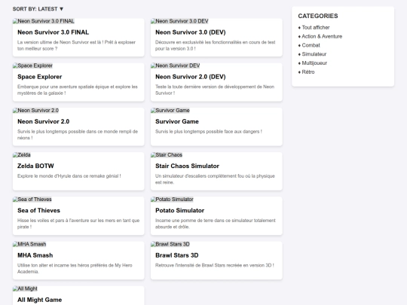Open the Neon Survivor 2.0 card title
The image size is (407, 305).
pos(44,121)
